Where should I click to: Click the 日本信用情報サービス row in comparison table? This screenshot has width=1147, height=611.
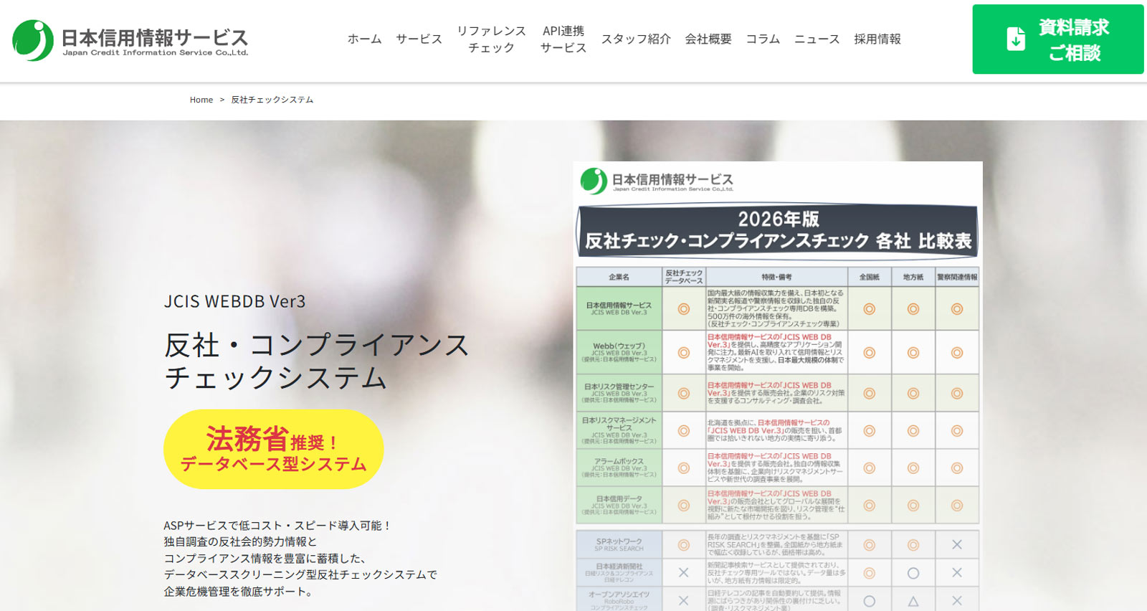point(778,308)
